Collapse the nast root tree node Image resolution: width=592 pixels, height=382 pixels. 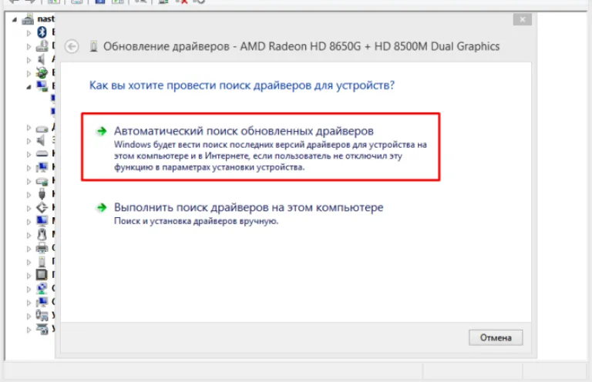coord(15,19)
